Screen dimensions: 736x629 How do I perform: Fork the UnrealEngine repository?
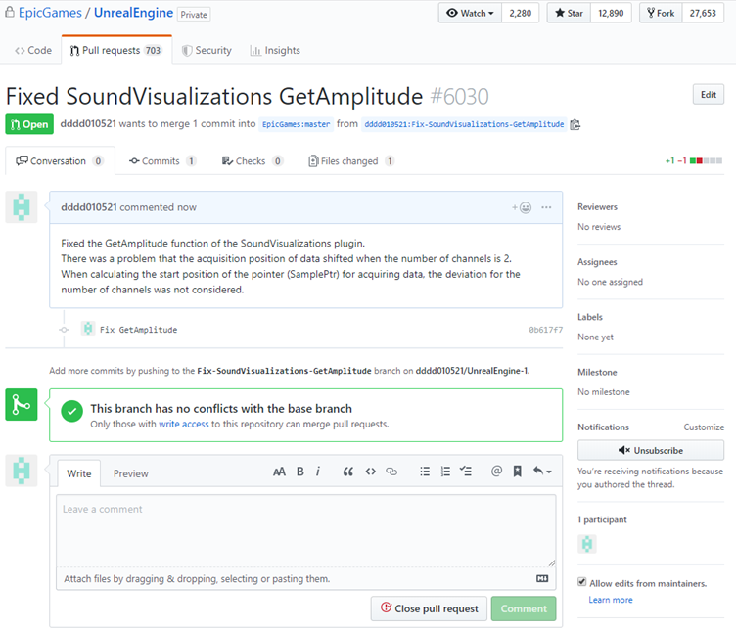click(661, 13)
